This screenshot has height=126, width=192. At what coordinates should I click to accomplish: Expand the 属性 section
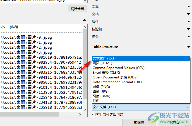(x=189, y=22)
